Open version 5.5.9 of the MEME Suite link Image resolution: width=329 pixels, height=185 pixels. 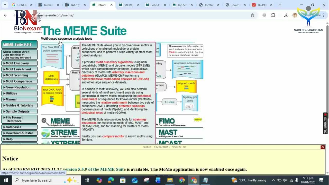pyautogui.click(x=94, y=169)
